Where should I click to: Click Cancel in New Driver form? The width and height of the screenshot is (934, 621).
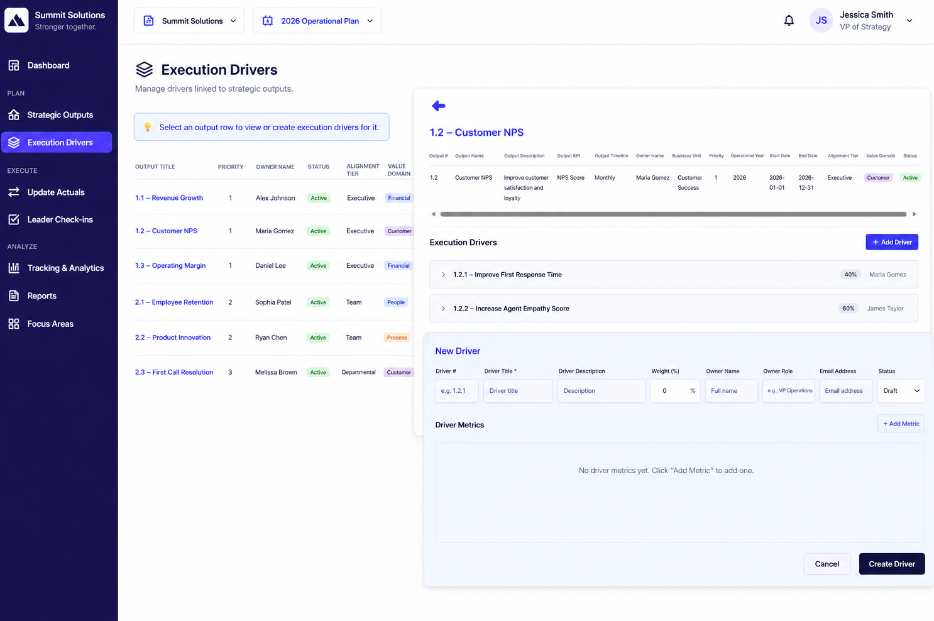click(827, 564)
